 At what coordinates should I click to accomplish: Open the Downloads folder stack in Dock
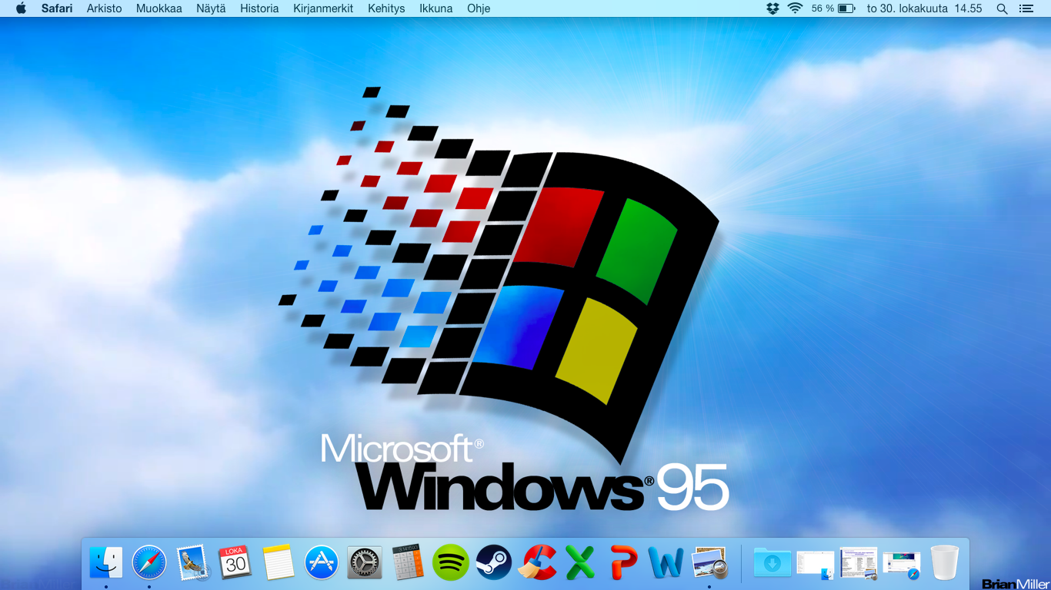click(772, 563)
